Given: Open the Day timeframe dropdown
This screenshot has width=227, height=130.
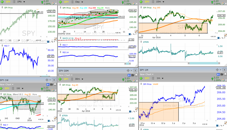Looking at the screenshot, I should [x=79, y=2].
